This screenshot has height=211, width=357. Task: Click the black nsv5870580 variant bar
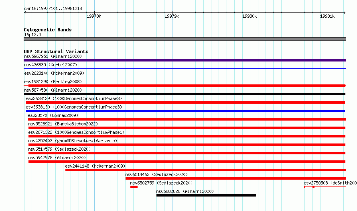click(x=185, y=94)
